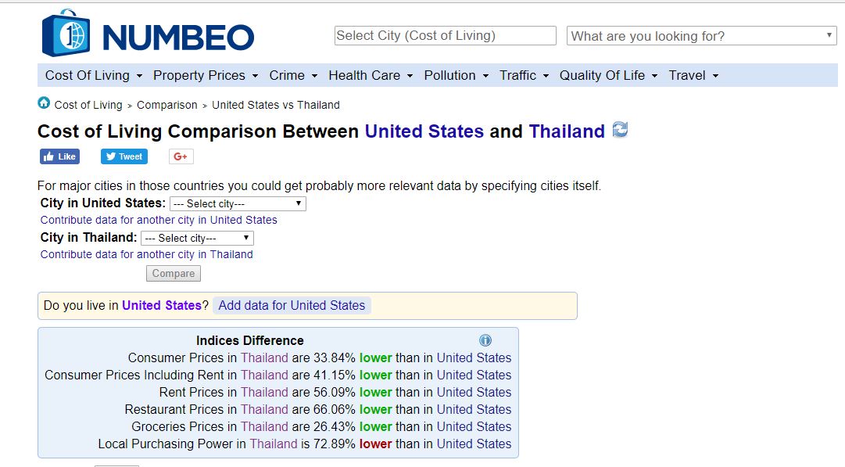Click 'Add data for United States'

[292, 305]
